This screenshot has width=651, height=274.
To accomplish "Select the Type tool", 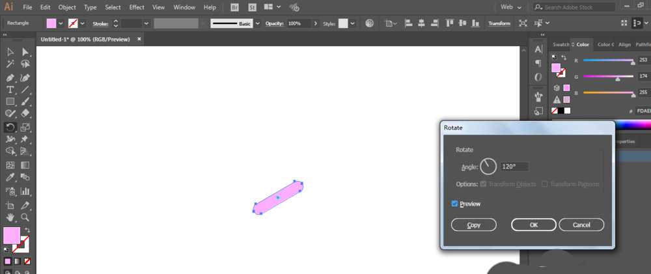I will click(x=10, y=90).
